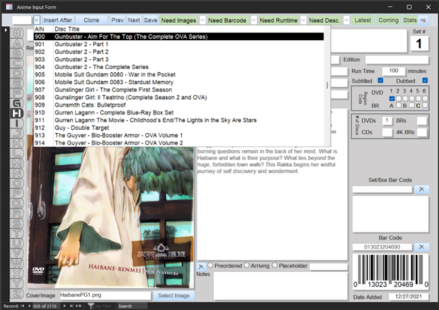
Task: Open dropdown next to Need Images
Action: coord(202,20)
